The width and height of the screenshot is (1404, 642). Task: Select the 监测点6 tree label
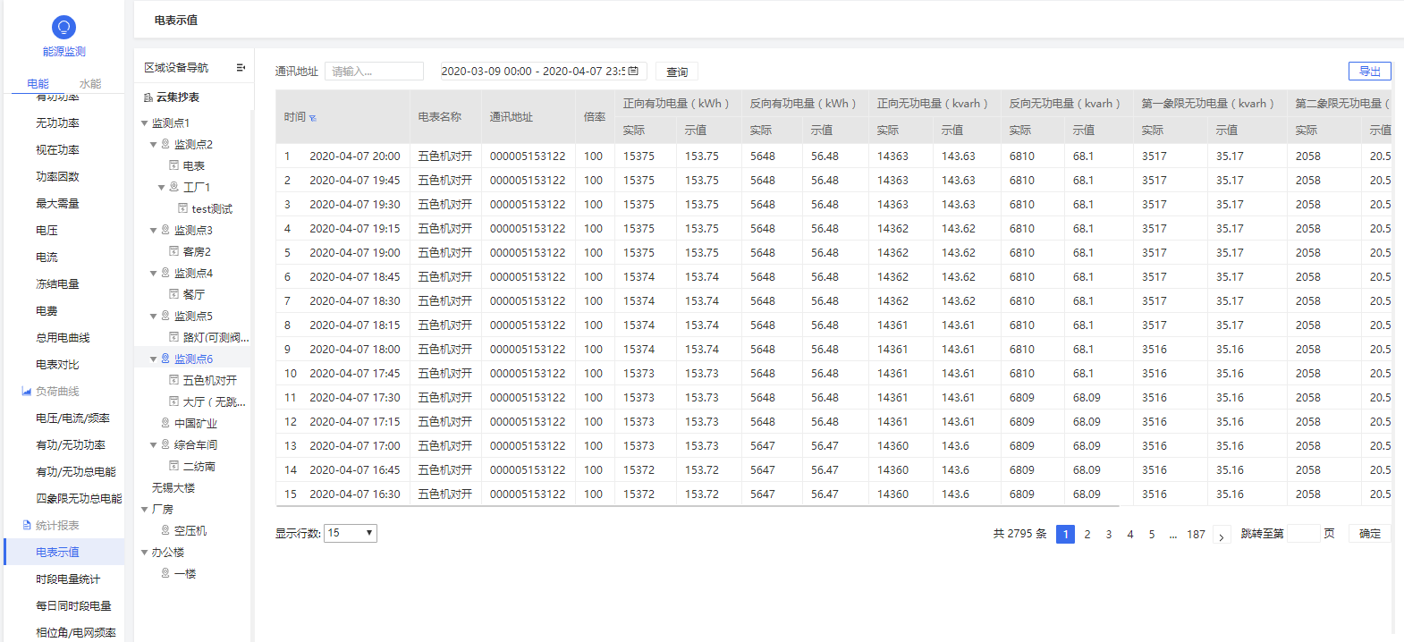(193, 359)
